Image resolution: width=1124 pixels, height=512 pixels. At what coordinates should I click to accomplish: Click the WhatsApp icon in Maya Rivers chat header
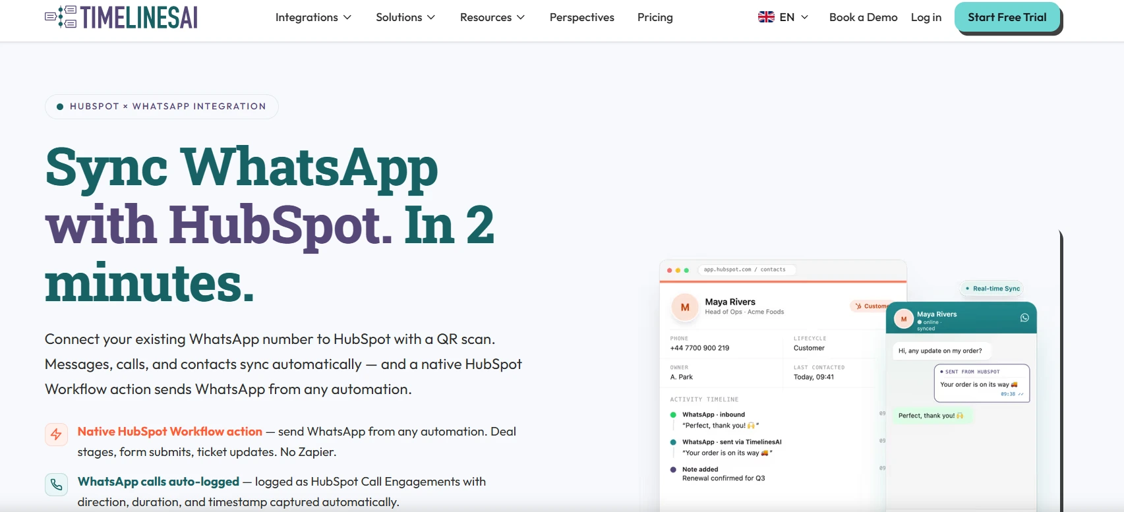(x=1024, y=318)
